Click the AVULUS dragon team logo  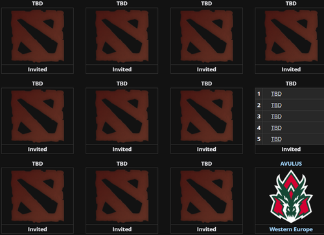point(291,196)
